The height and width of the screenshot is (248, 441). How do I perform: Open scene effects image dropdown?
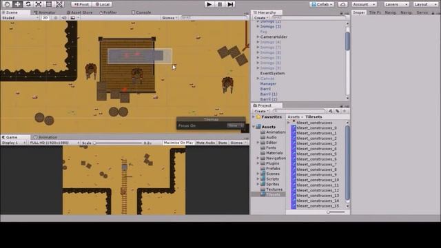[74, 18]
